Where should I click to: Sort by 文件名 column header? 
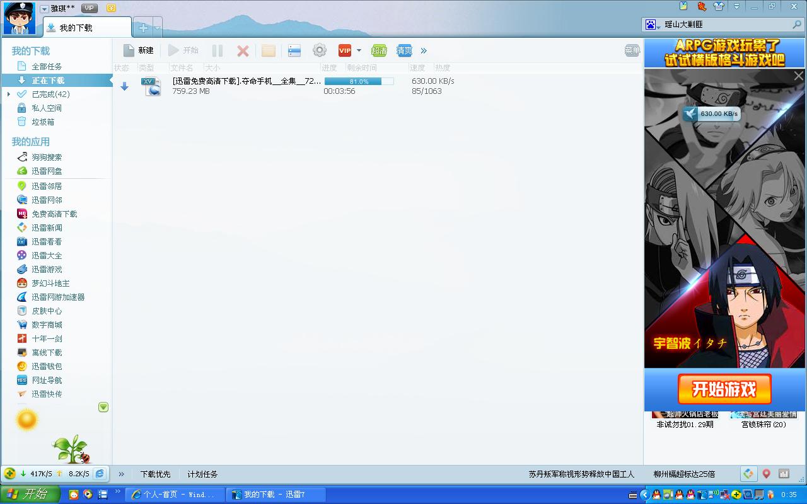coord(182,67)
